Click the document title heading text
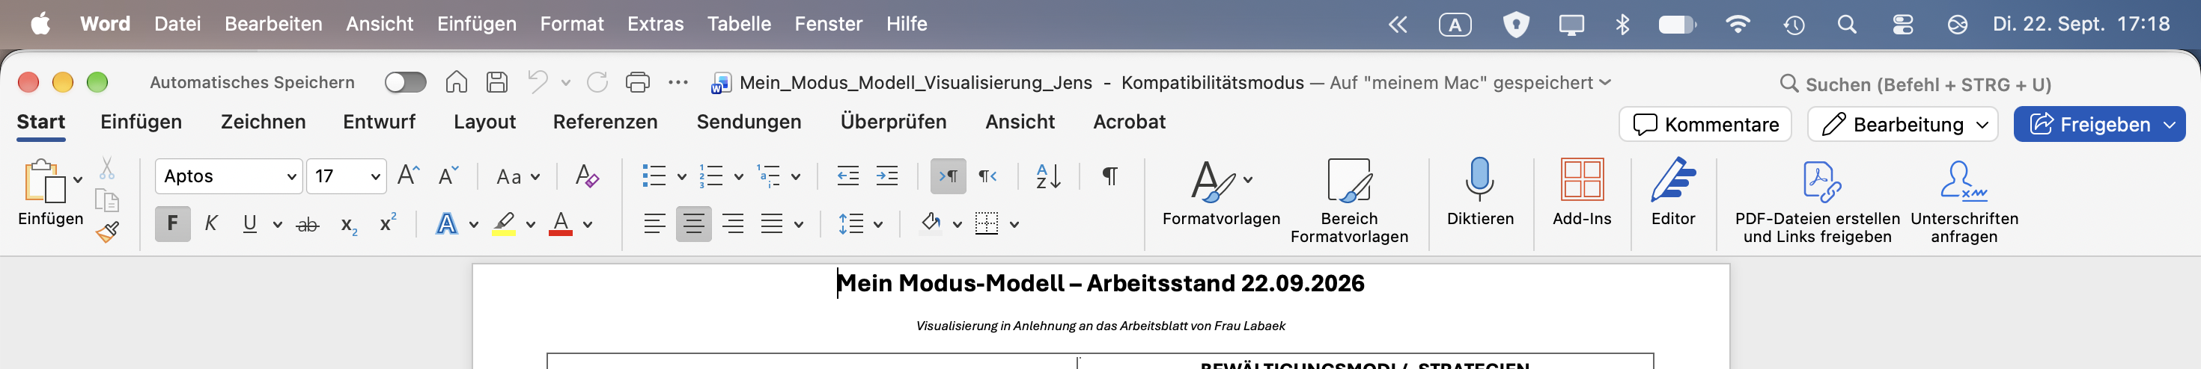The width and height of the screenshot is (2201, 369). pyautogui.click(x=1100, y=283)
